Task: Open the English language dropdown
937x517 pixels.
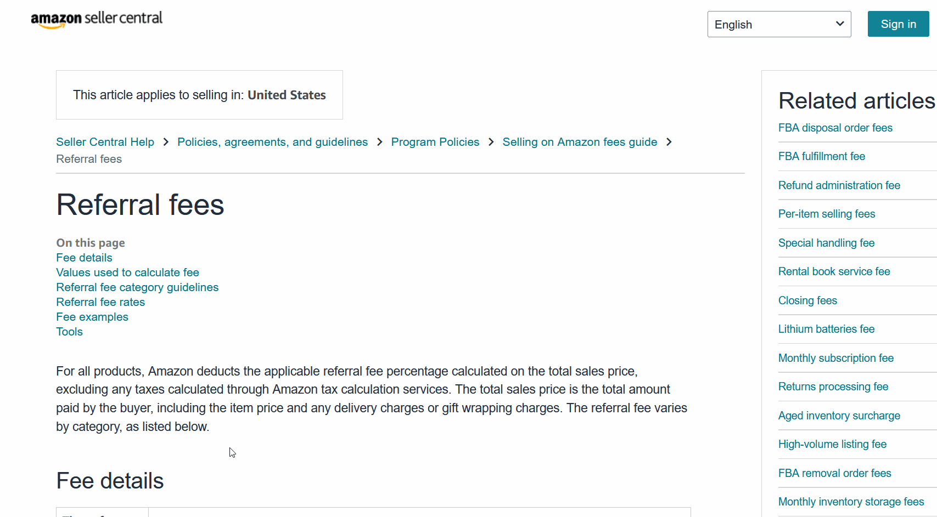Action: coord(779,24)
